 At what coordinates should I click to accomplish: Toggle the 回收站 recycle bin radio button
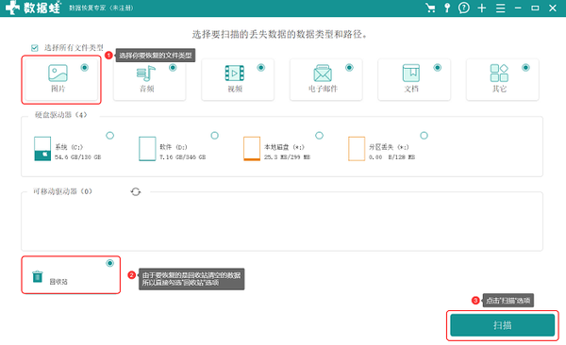coord(109,263)
